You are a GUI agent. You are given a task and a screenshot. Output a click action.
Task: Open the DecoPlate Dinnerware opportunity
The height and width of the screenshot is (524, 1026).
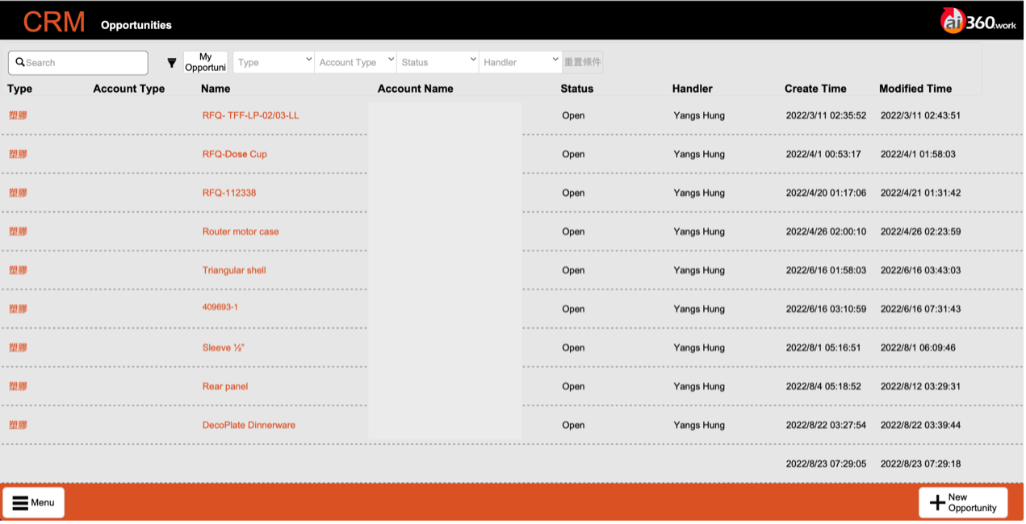[x=249, y=425]
